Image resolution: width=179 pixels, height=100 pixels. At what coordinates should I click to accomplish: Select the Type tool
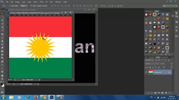2,65
